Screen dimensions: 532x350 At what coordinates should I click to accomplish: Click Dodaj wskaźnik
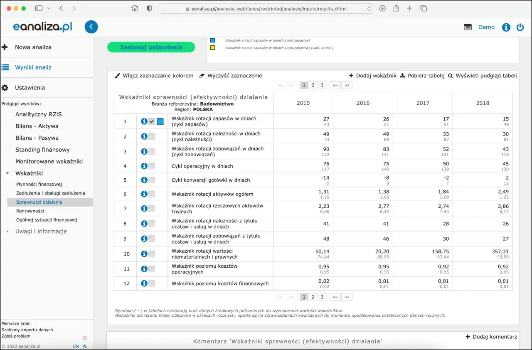coord(372,76)
